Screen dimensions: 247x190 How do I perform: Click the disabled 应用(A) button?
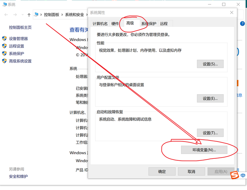pos(221,171)
